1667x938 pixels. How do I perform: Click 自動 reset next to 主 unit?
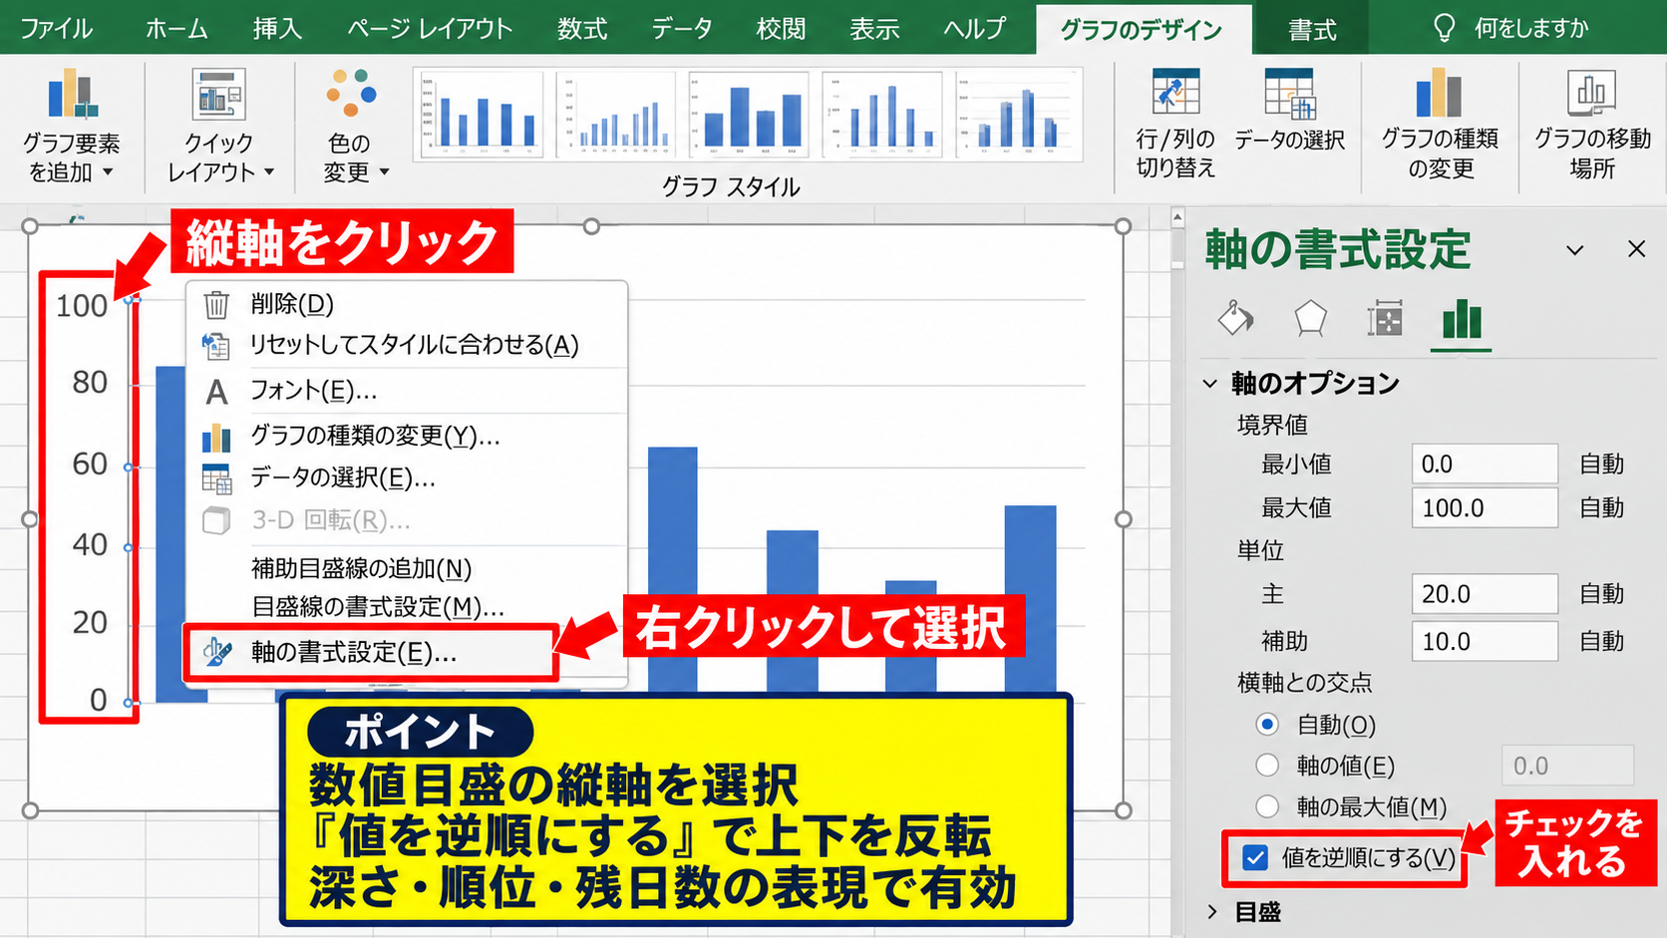pyautogui.click(x=1601, y=593)
